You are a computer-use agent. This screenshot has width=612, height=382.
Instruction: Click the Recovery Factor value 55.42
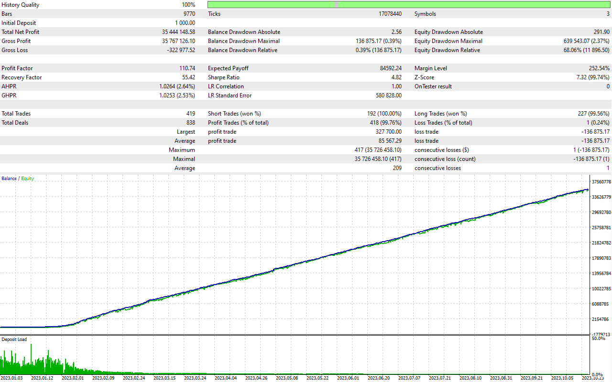pos(189,77)
